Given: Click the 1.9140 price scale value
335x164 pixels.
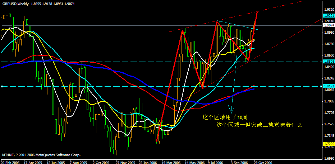Looking at the screenshot, I should click(329, 21).
